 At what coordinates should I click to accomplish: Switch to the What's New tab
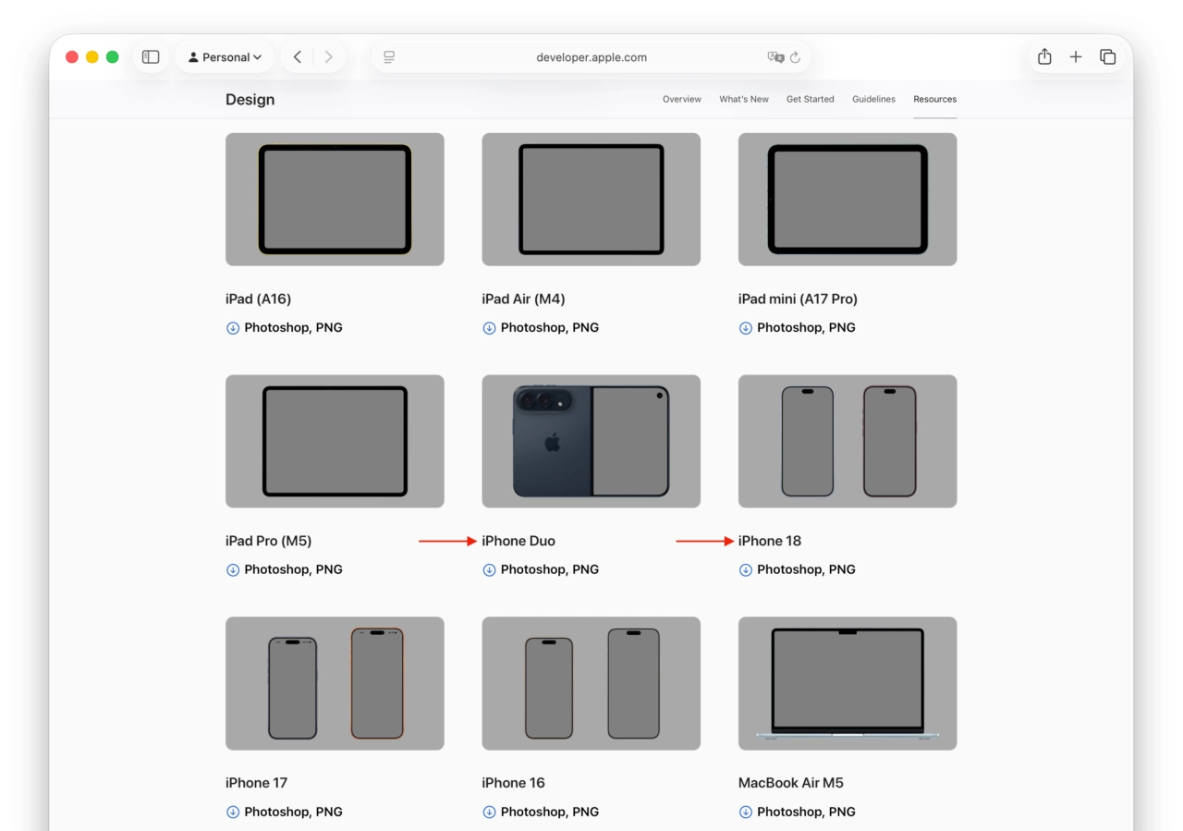pos(744,99)
